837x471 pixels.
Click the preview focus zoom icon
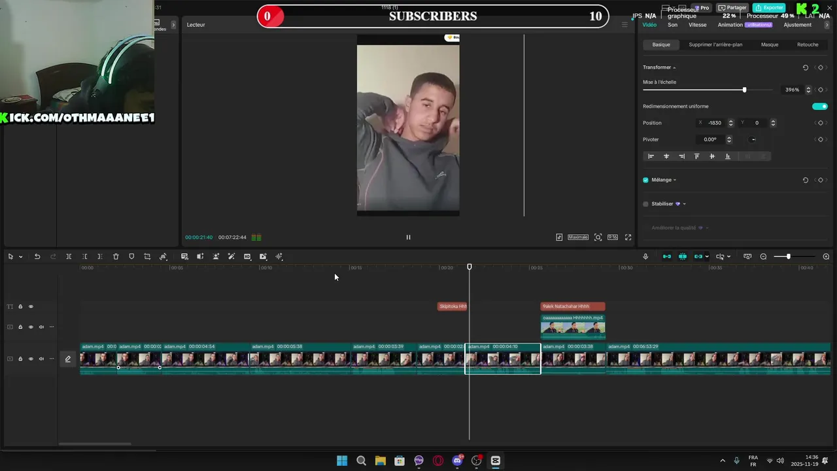pos(598,237)
